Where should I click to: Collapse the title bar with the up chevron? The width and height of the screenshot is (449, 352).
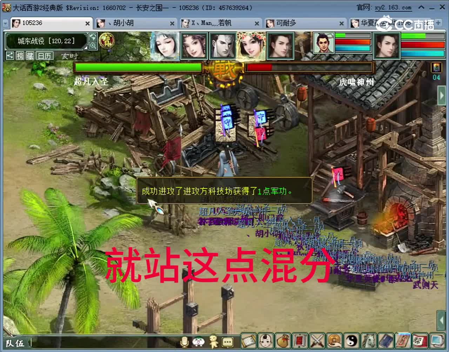[421, 7]
